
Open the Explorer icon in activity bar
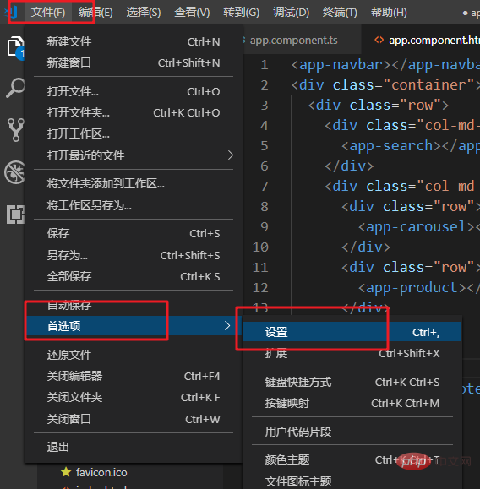tap(15, 46)
